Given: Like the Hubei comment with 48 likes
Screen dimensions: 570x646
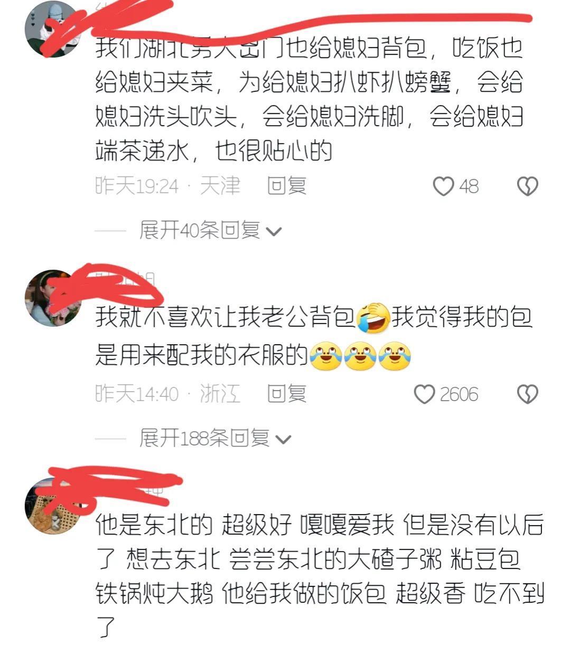Looking at the screenshot, I should [x=443, y=186].
